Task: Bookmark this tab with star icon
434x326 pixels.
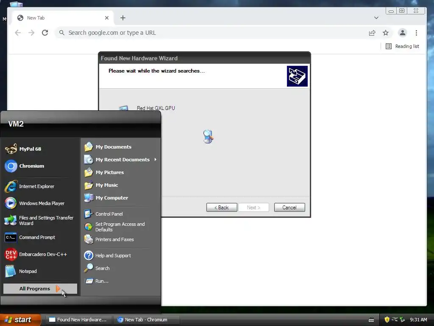Action: click(386, 33)
